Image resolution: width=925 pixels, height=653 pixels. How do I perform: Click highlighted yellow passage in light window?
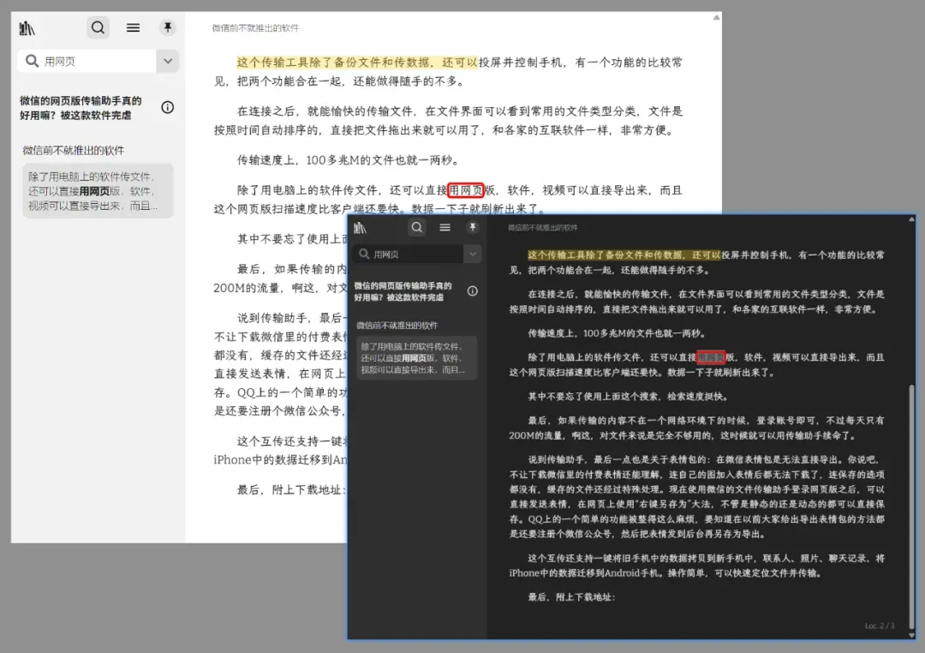pos(357,62)
